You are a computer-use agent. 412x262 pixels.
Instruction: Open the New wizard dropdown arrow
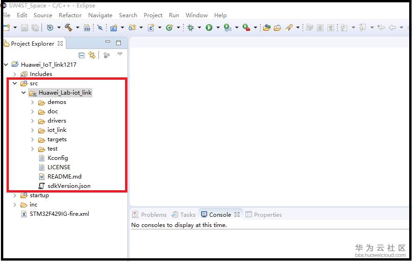pyautogui.click(x=15, y=28)
